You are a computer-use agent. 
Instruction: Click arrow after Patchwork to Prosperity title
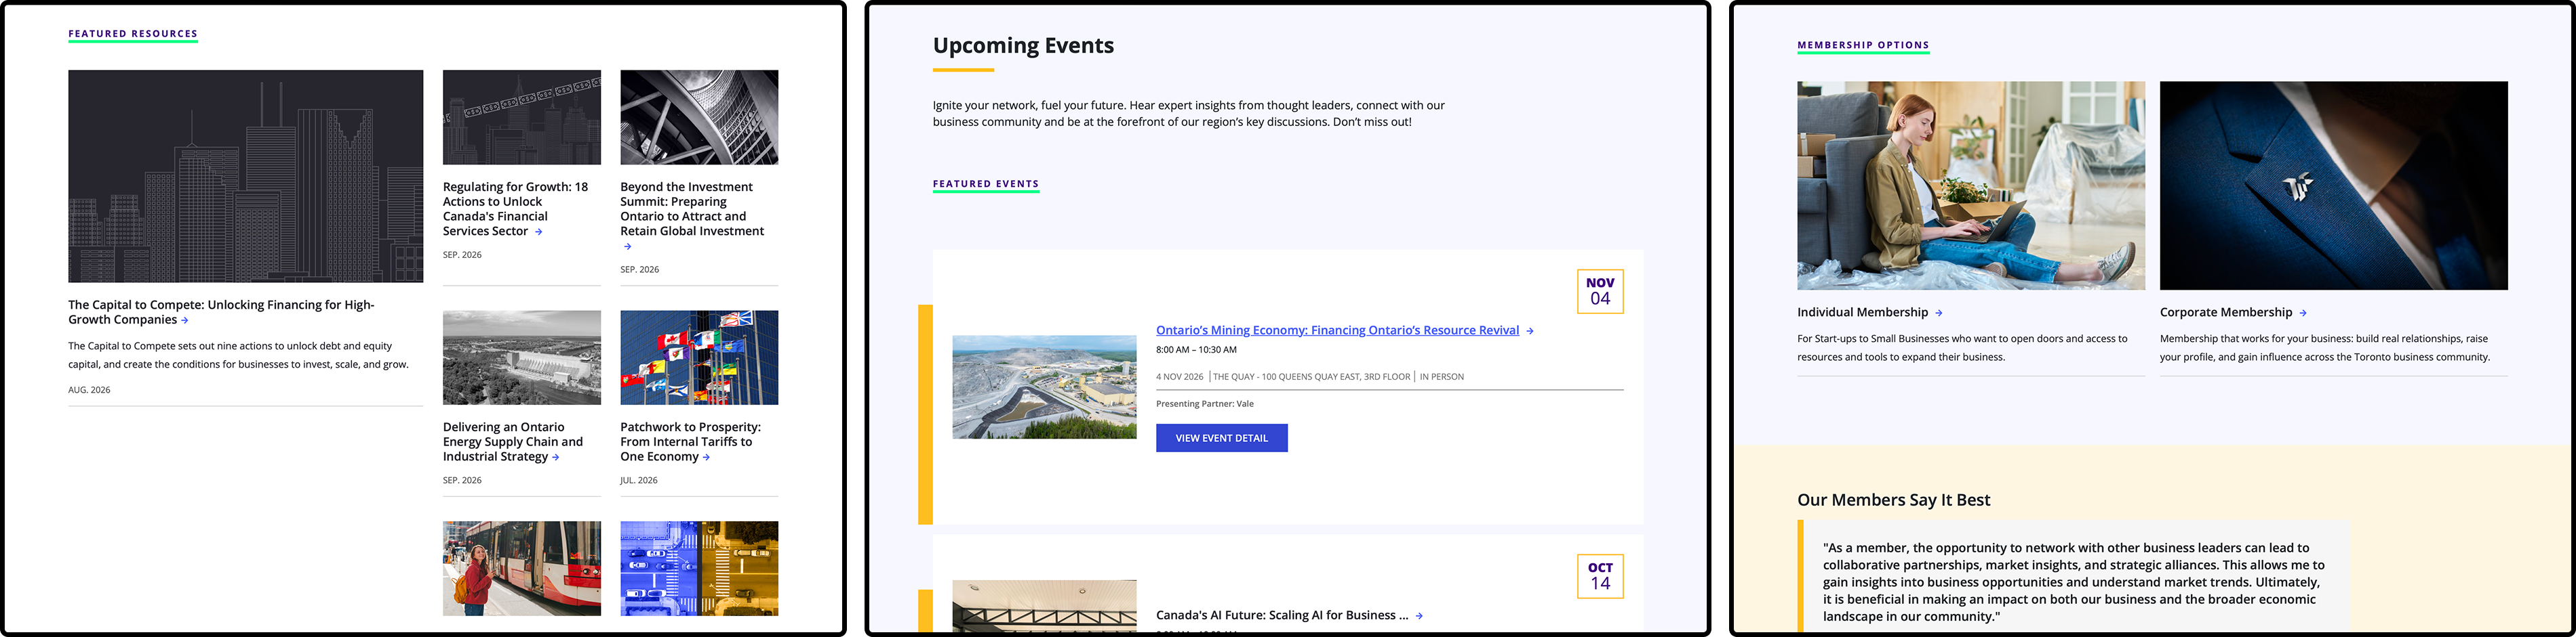(x=707, y=458)
